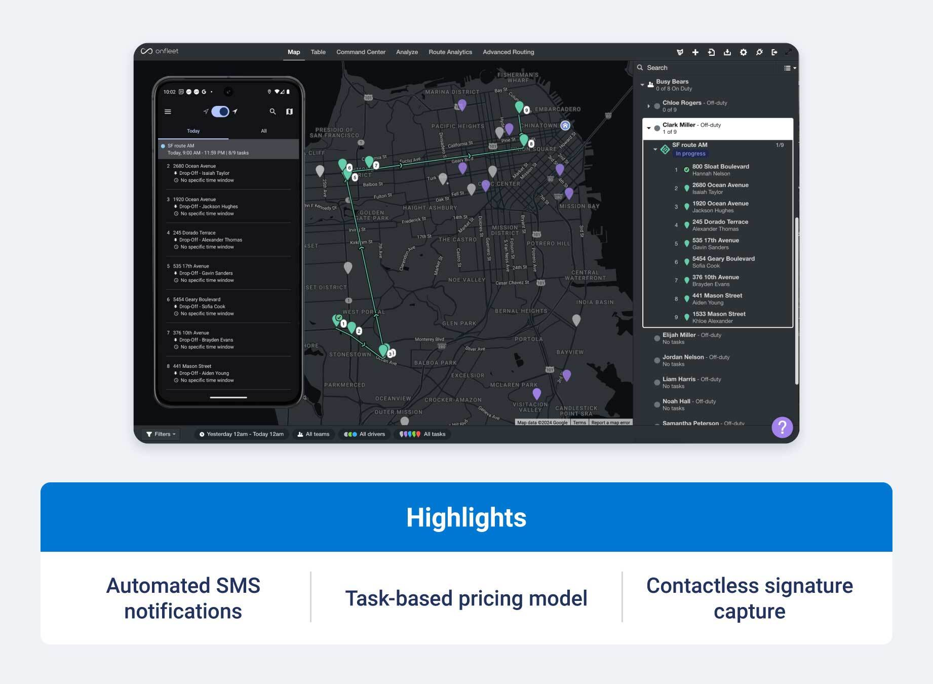Click the In progress status badge

click(x=690, y=154)
